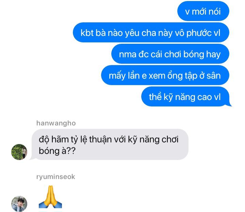Select the 'v mới nói' message bubble

click(x=203, y=11)
